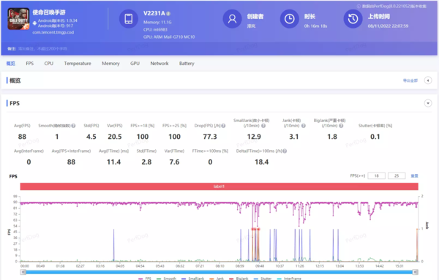This screenshot has width=439, height=280.
Task: Toggle the Jank series in chart legend
Action: (x=217, y=279)
